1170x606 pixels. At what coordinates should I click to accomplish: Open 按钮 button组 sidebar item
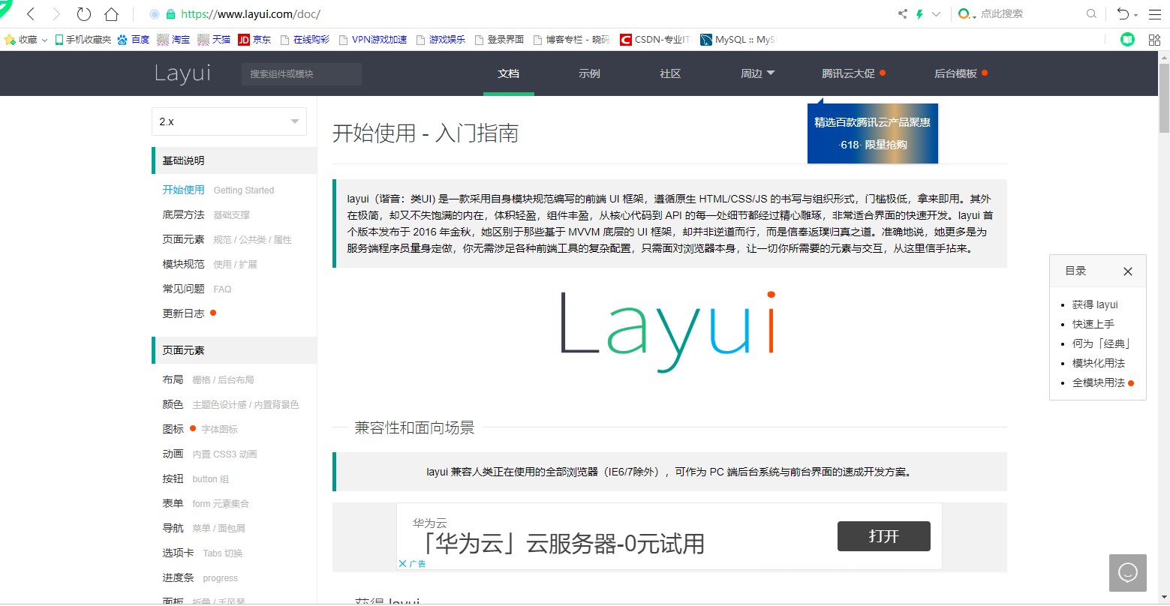tap(196, 478)
